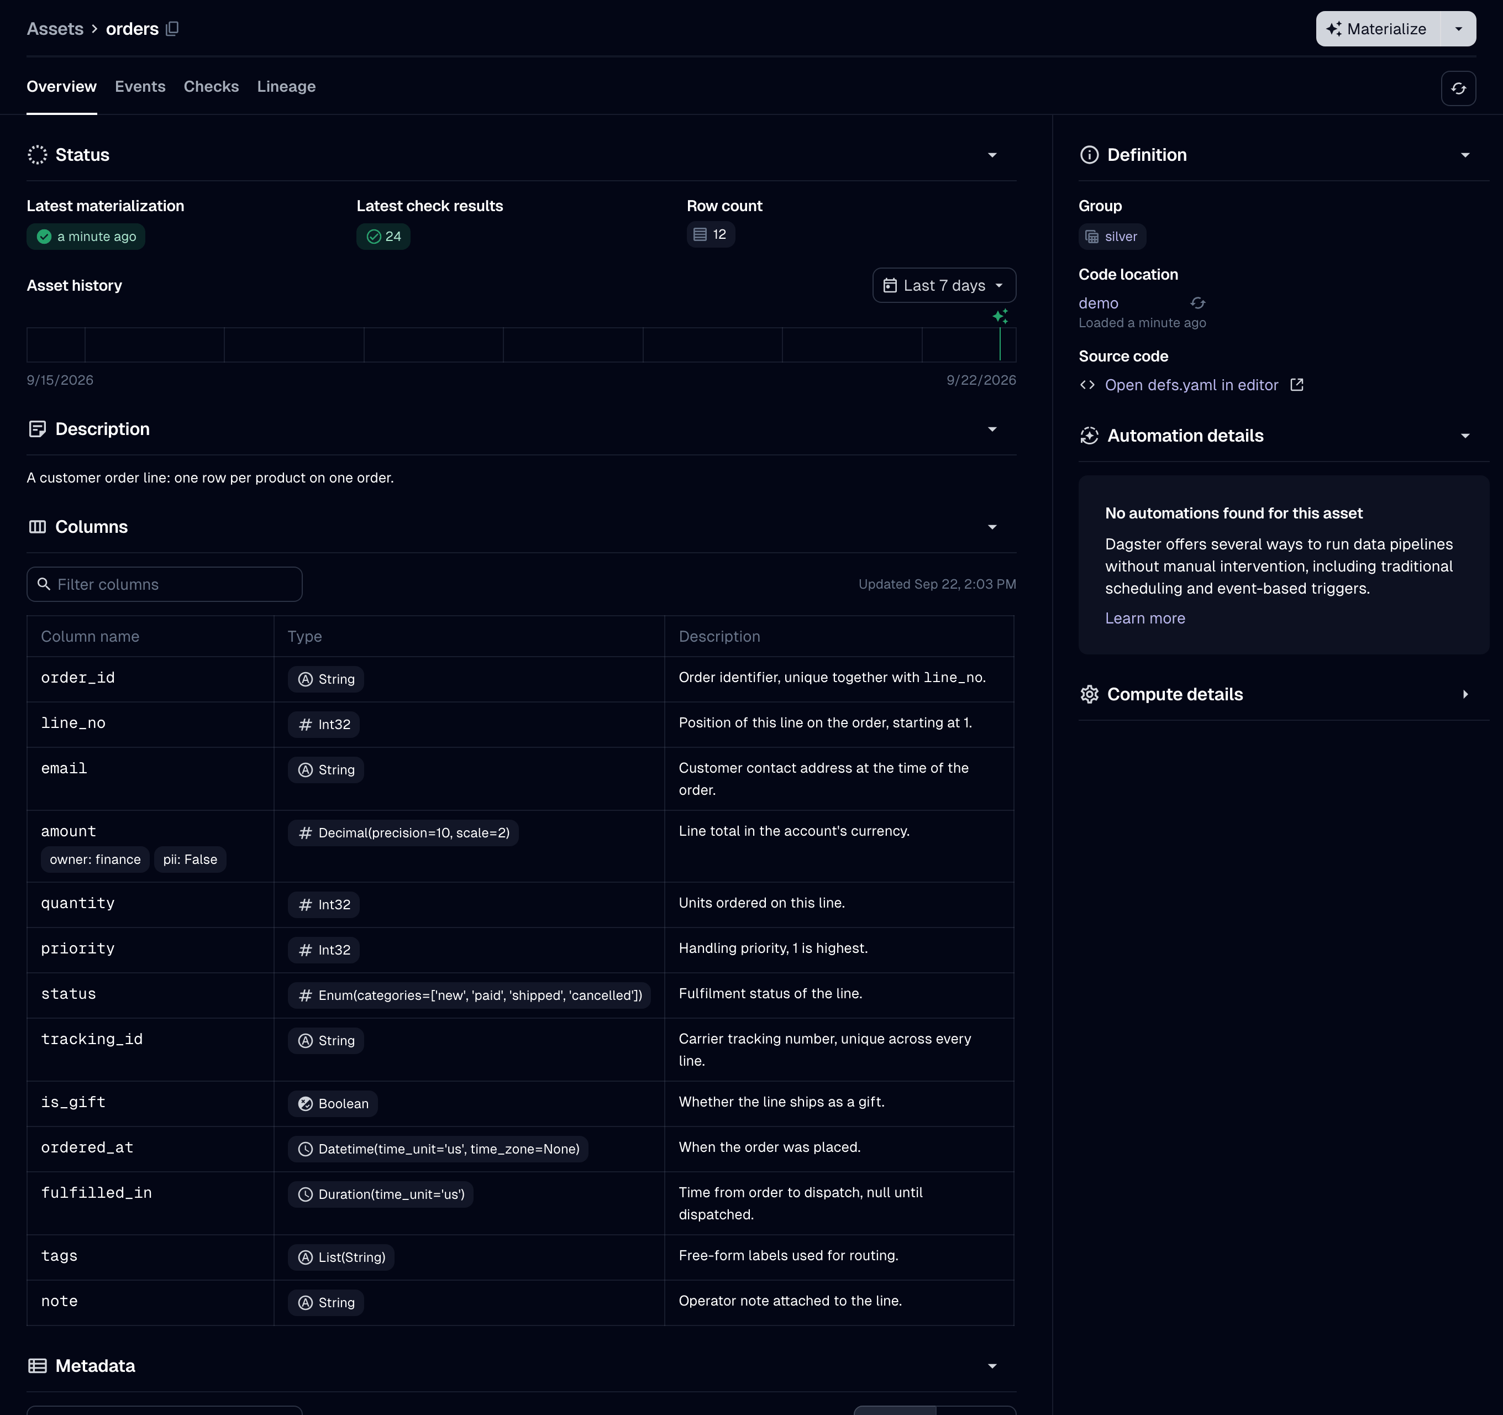Click the Columns section icon
The height and width of the screenshot is (1415, 1503).
37,527
